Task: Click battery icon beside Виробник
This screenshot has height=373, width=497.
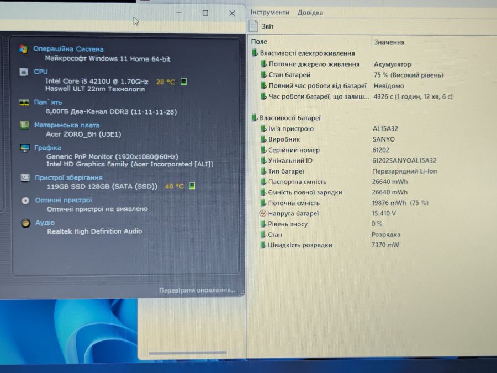Action: pos(263,139)
